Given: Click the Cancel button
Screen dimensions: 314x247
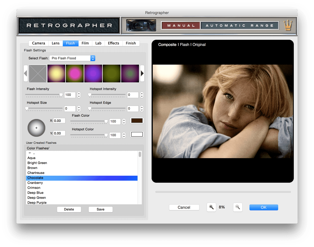Looking at the screenshot, I should (x=184, y=207).
